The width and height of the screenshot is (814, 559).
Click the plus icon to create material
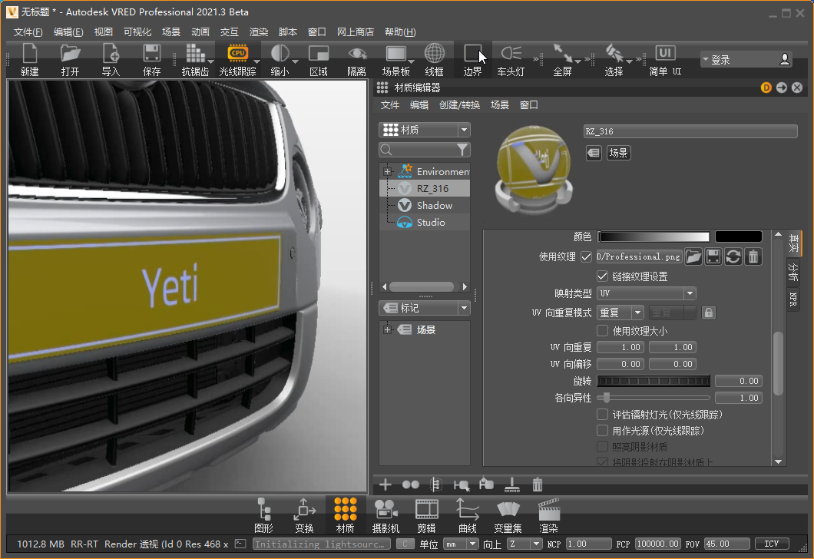pyautogui.click(x=385, y=485)
